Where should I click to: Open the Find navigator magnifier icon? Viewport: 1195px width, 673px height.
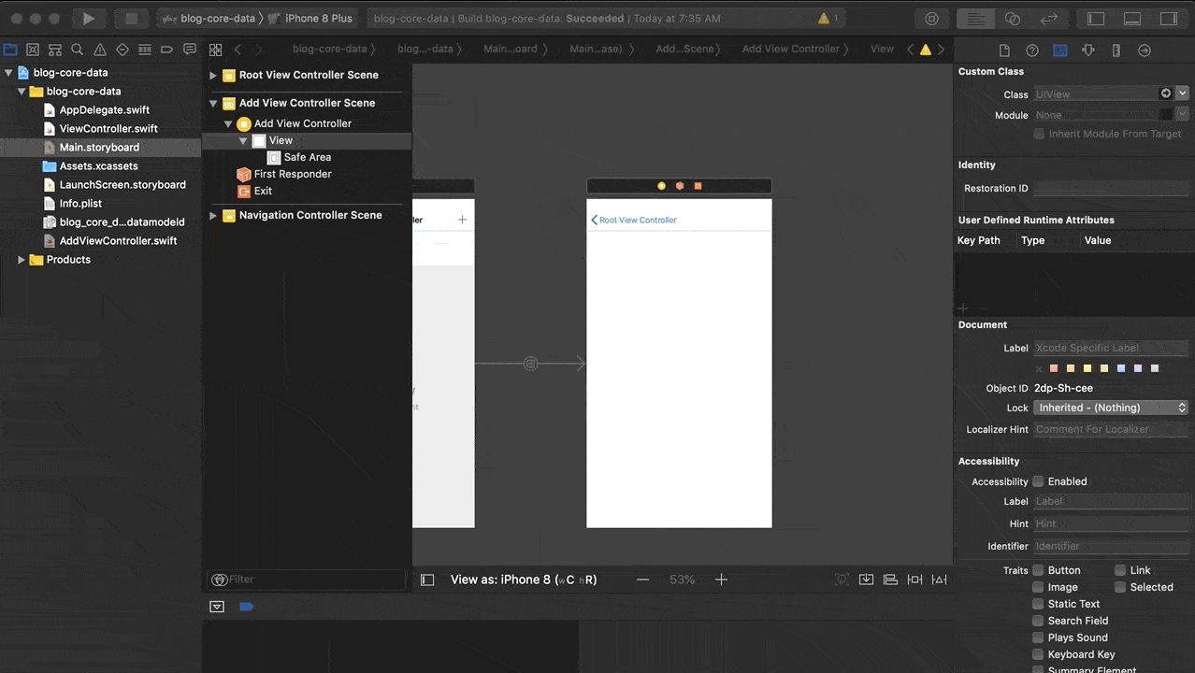(x=78, y=50)
